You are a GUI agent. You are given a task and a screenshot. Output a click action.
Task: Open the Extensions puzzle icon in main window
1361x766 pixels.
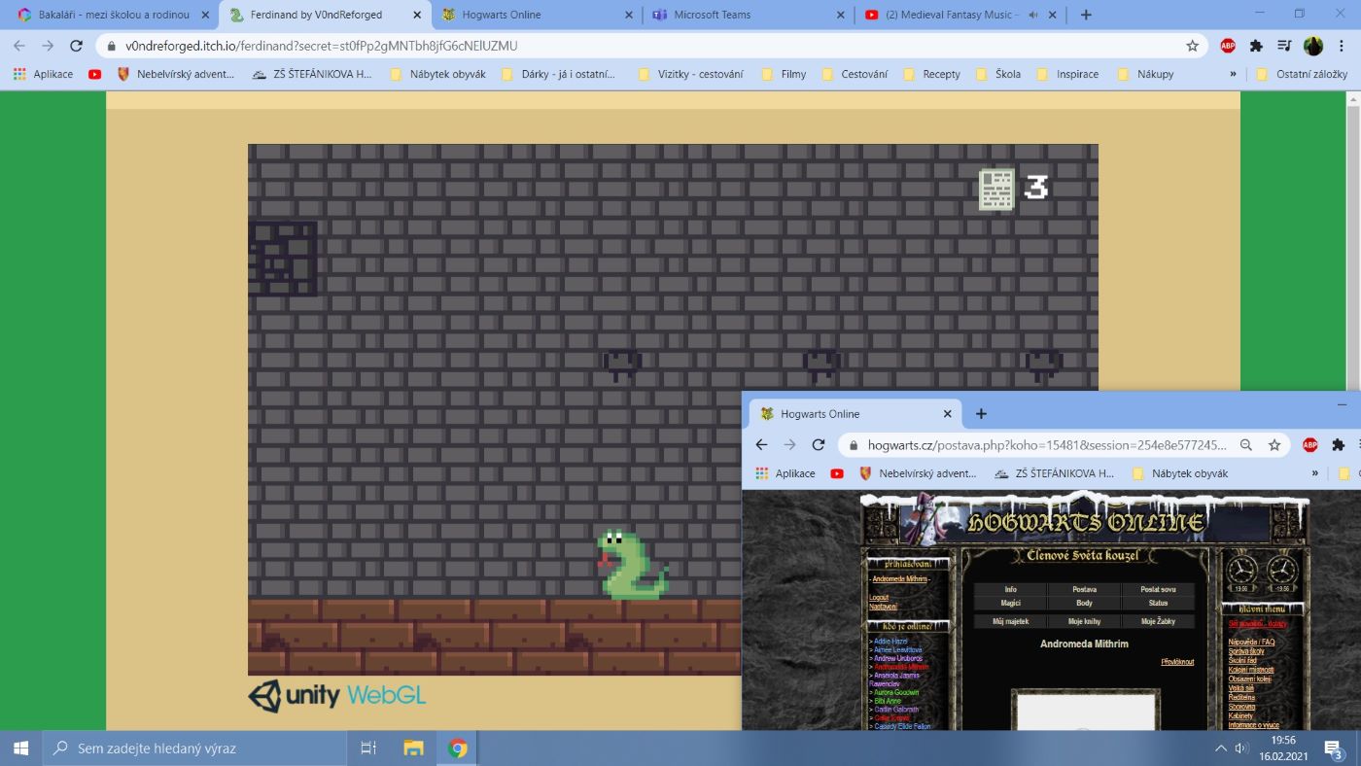point(1256,46)
